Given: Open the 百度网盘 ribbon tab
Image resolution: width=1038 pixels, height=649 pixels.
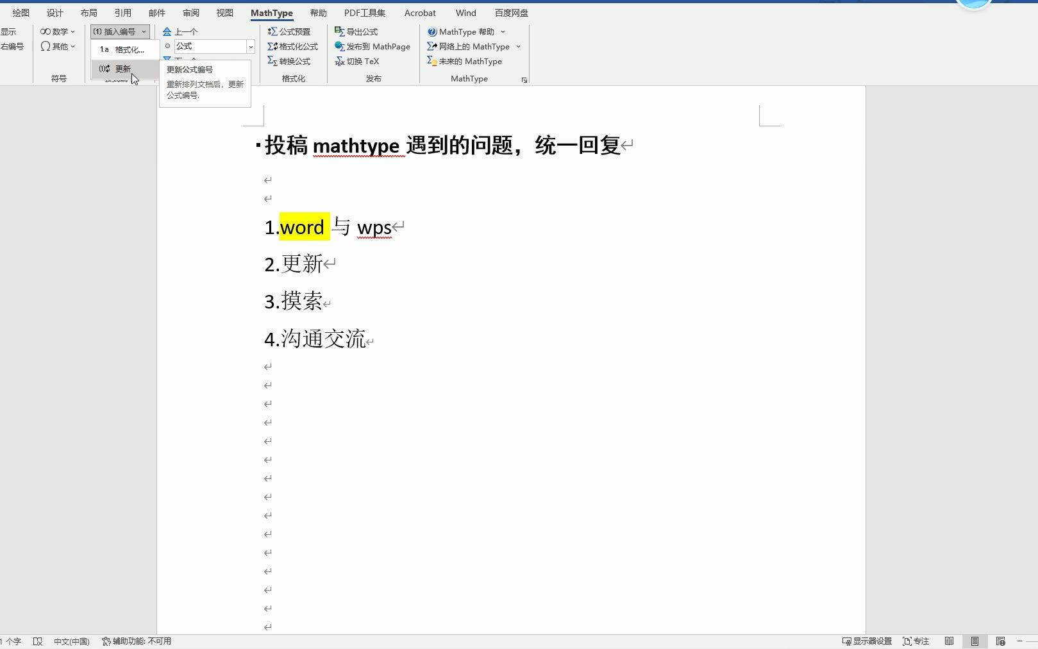Looking at the screenshot, I should pyautogui.click(x=512, y=13).
